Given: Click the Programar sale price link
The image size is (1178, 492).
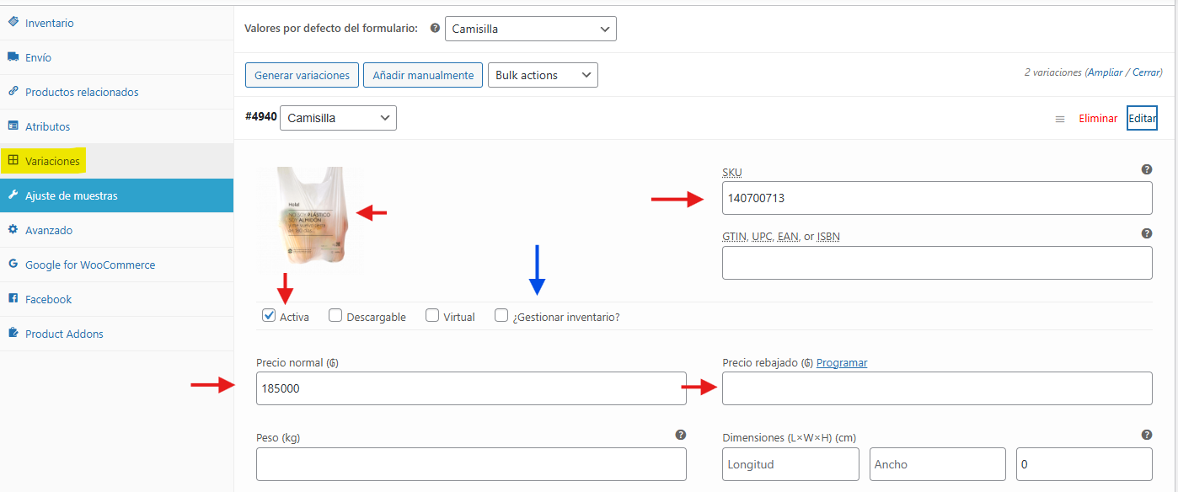Looking at the screenshot, I should tap(842, 362).
